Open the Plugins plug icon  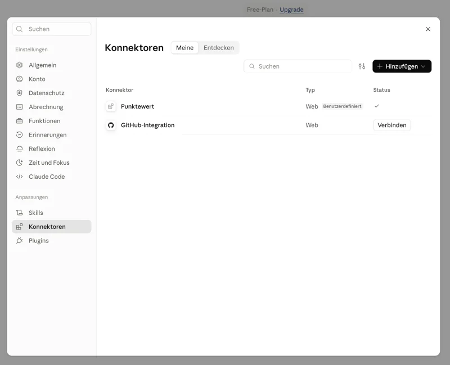[19, 241]
